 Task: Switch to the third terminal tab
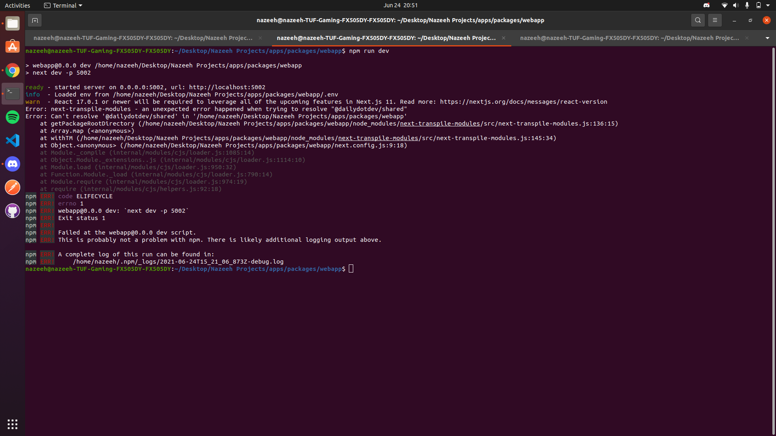[629, 38]
